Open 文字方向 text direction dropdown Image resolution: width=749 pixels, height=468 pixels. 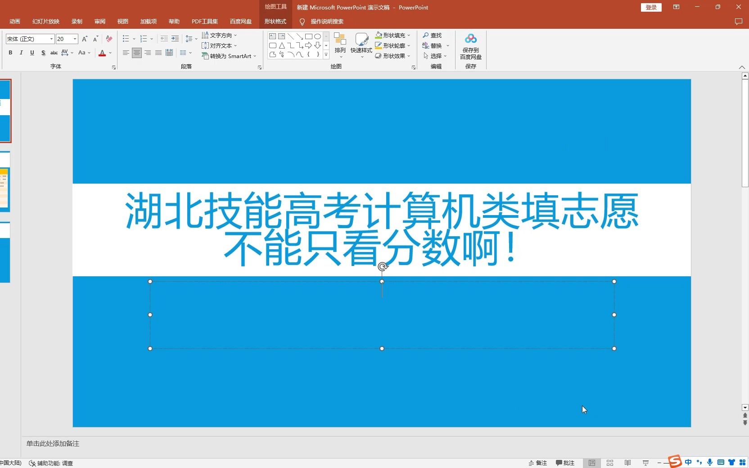(x=219, y=35)
